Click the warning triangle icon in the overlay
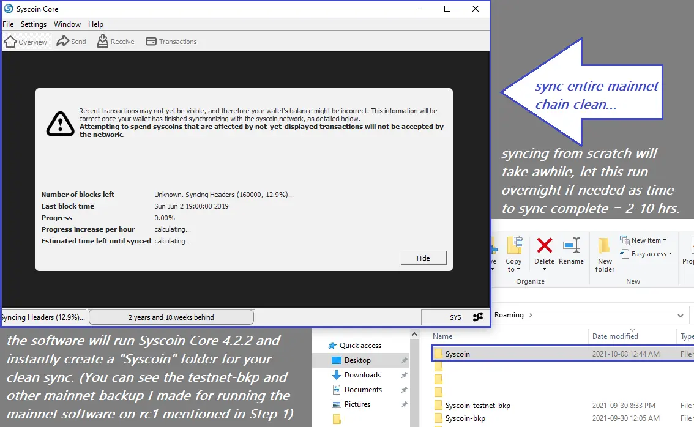Screen dimensions: 694x427 tap(60, 124)
